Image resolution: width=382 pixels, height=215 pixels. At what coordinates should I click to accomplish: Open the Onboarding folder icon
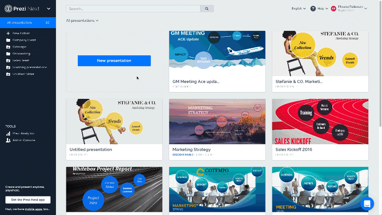pyautogui.click(x=8, y=54)
